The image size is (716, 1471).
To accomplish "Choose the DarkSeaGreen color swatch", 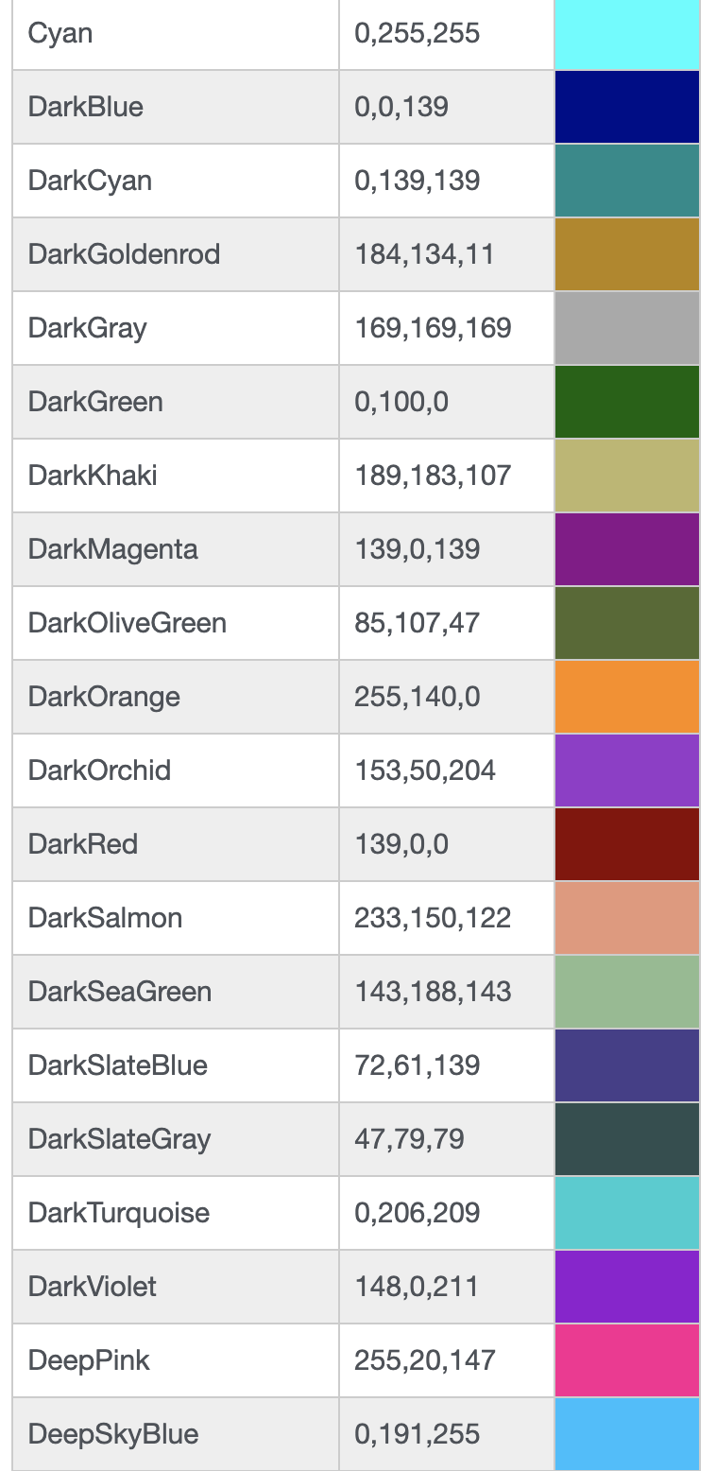I will [x=626, y=992].
